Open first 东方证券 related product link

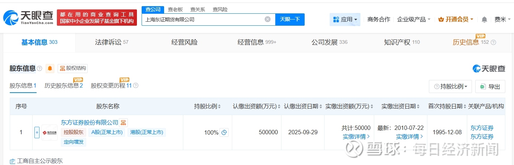tap(482, 128)
